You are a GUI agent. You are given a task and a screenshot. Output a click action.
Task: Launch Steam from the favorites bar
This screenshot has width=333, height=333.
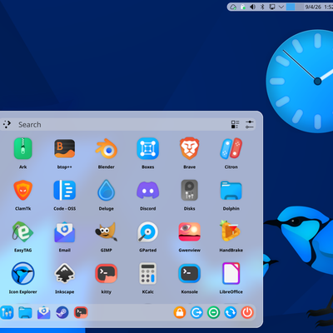(62, 313)
